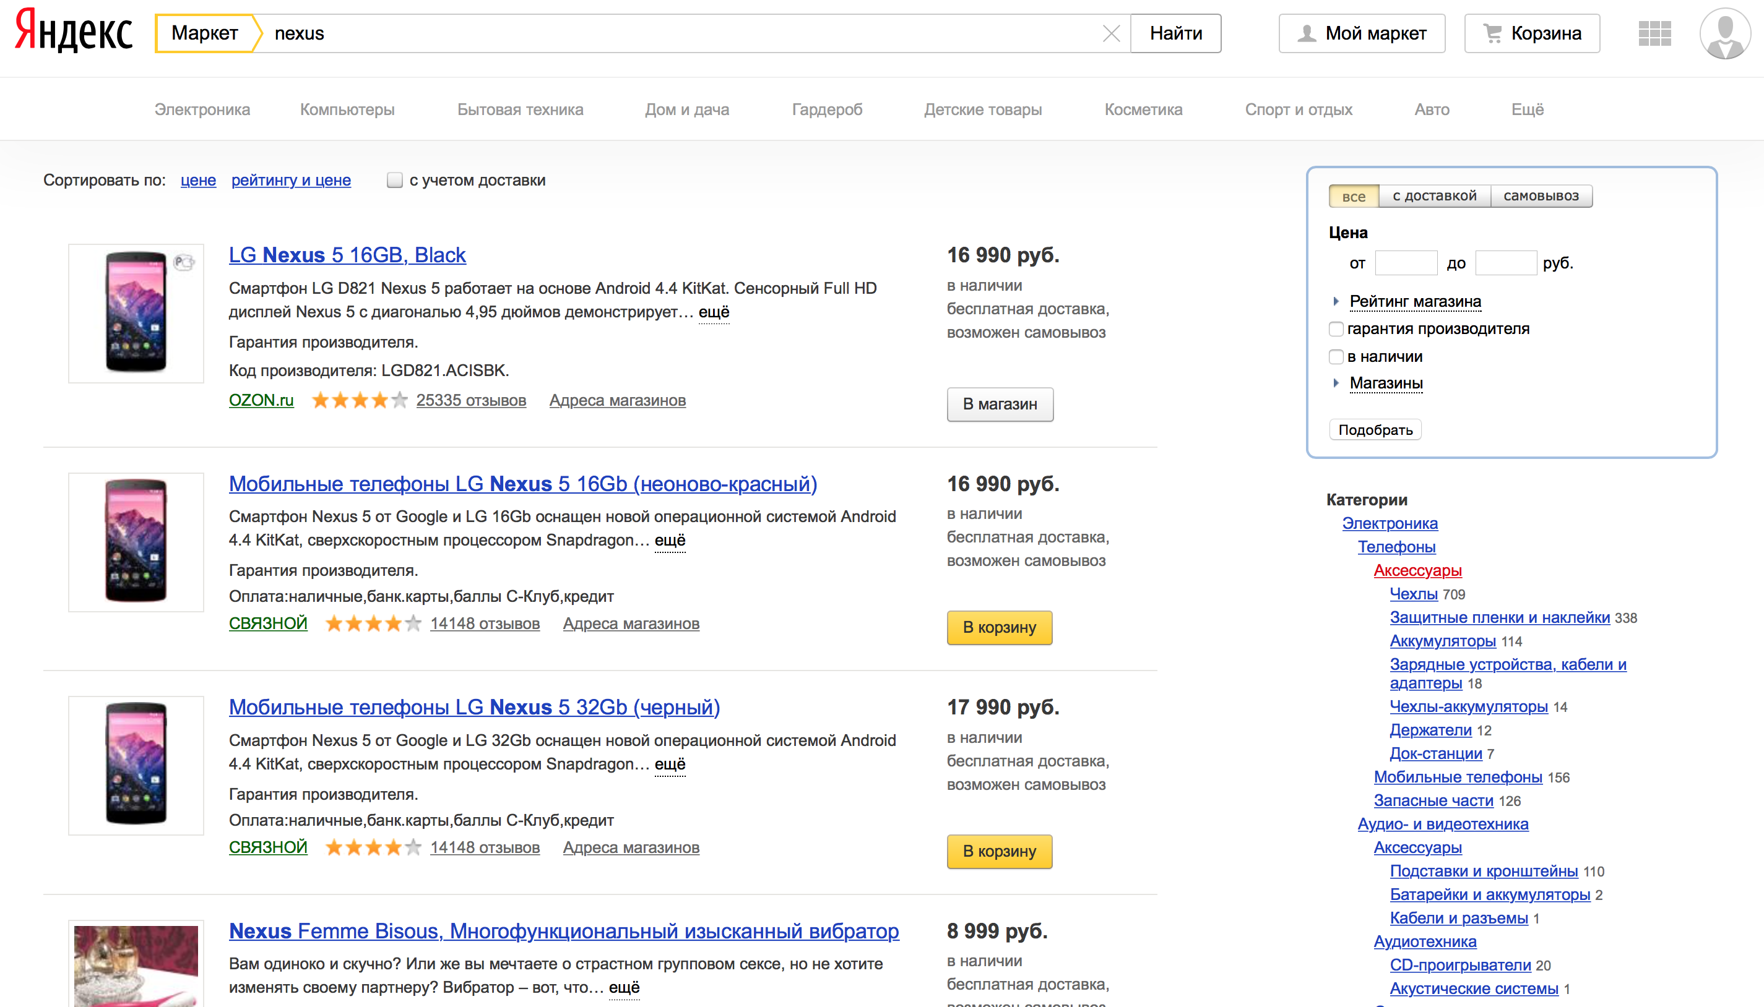Open the Косметика menu
Screen dimensions: 1764x1007
(x=1143, y=109)
